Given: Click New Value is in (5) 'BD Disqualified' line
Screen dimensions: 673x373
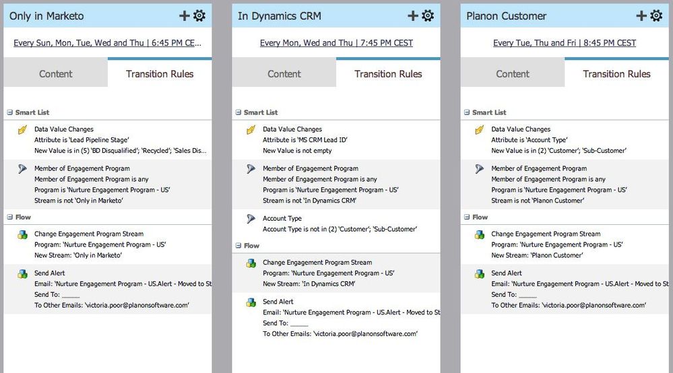Looking at the screenshot, I should [x=120, y=151].
